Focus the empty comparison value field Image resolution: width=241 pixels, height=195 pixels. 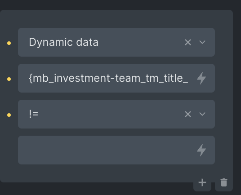107,150
